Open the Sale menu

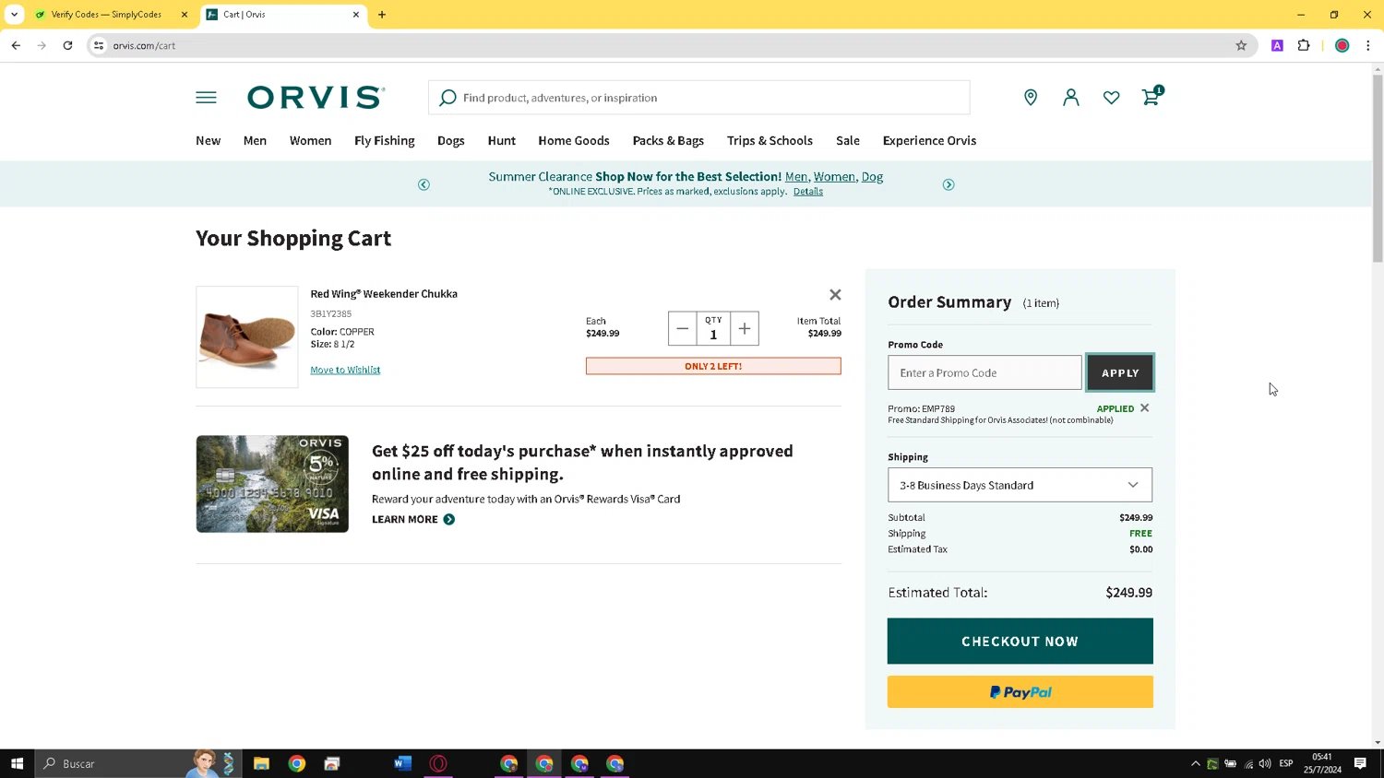(x=848, y=141)
